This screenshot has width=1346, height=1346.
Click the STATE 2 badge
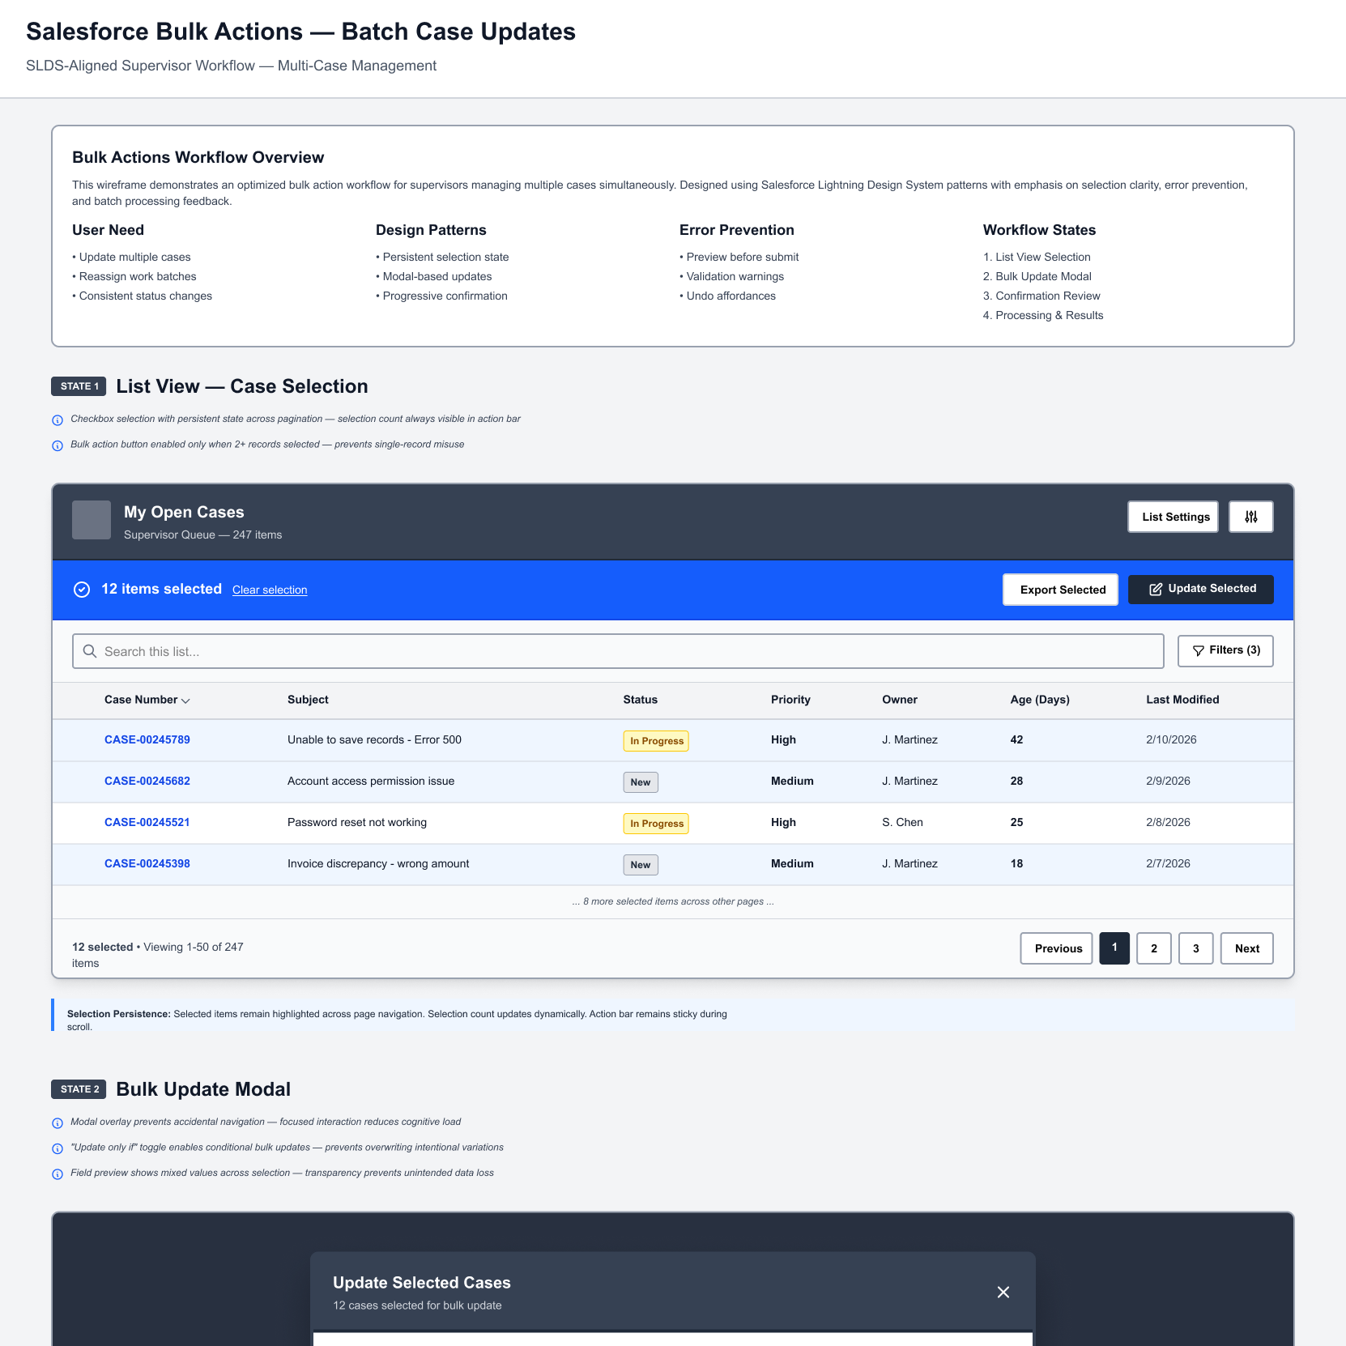[79, 1089]
